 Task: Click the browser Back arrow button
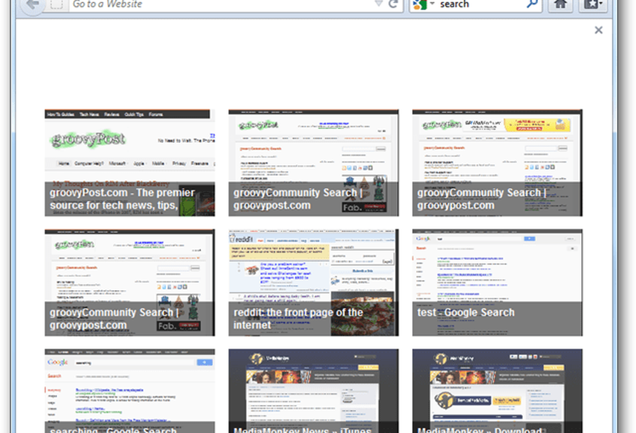pos(32,4)
